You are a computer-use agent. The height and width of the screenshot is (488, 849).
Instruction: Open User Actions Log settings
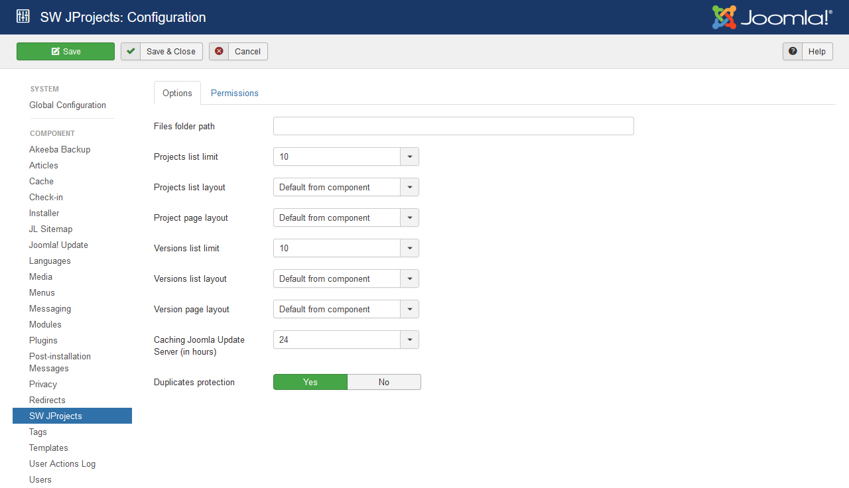point(62,463)
